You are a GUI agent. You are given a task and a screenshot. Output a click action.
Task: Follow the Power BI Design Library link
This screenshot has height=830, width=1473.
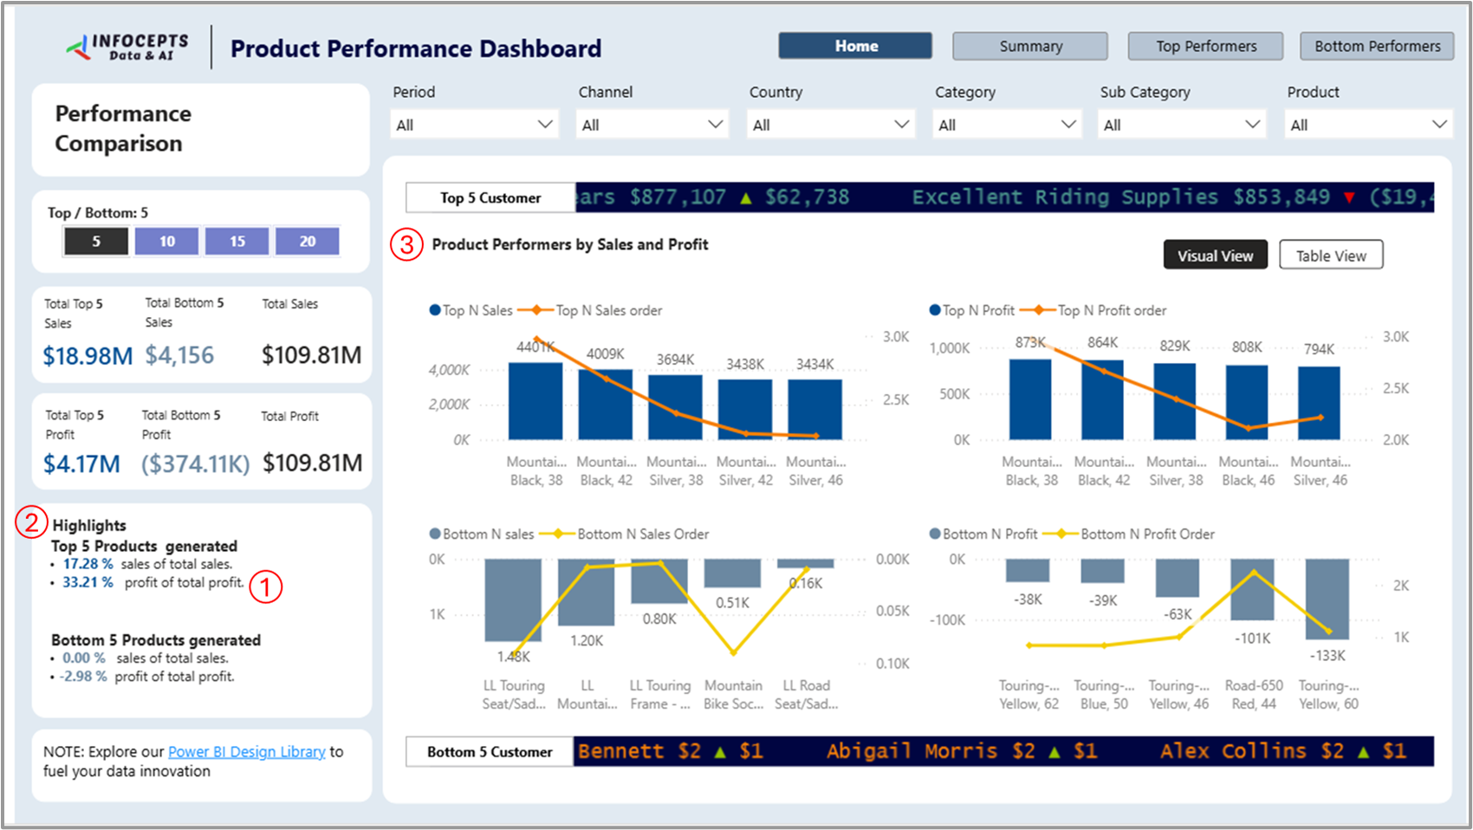coord(246,751)
